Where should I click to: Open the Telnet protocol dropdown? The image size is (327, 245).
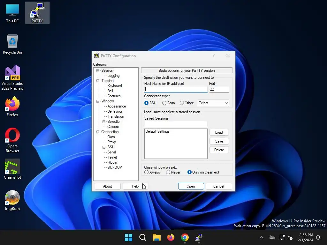(213, 103)
